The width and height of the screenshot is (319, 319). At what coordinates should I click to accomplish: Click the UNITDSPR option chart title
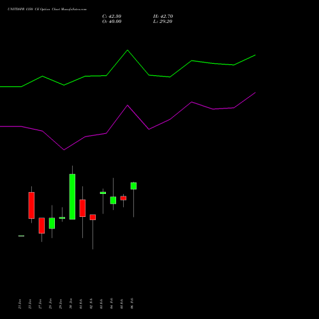[47, 9]
